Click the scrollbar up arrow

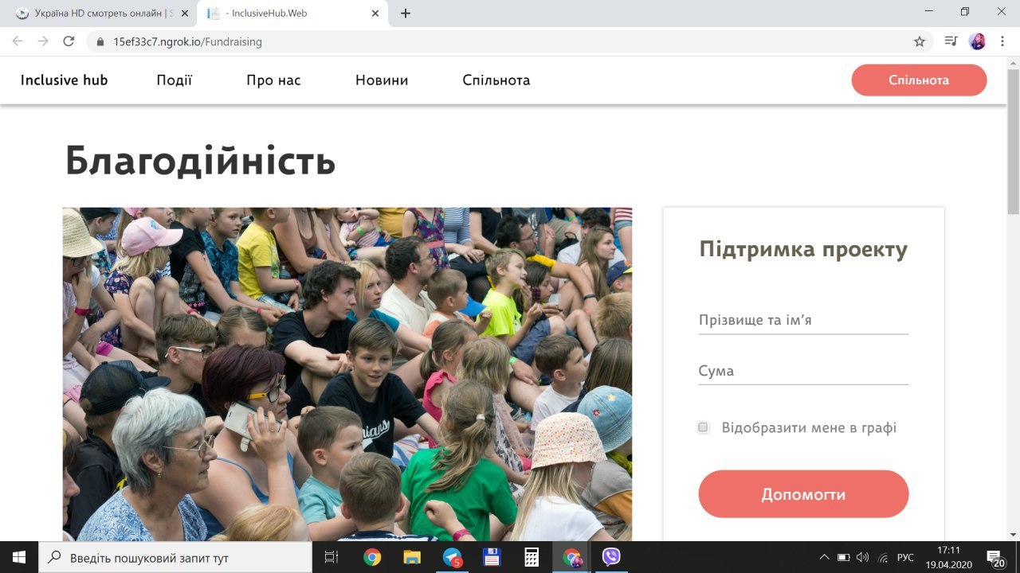[x=1013, y=63]
